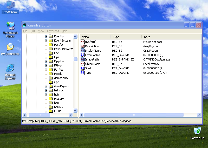Click tree pane horizontal scrollbar thumb

pyautogui.click(x=40, y=115)
